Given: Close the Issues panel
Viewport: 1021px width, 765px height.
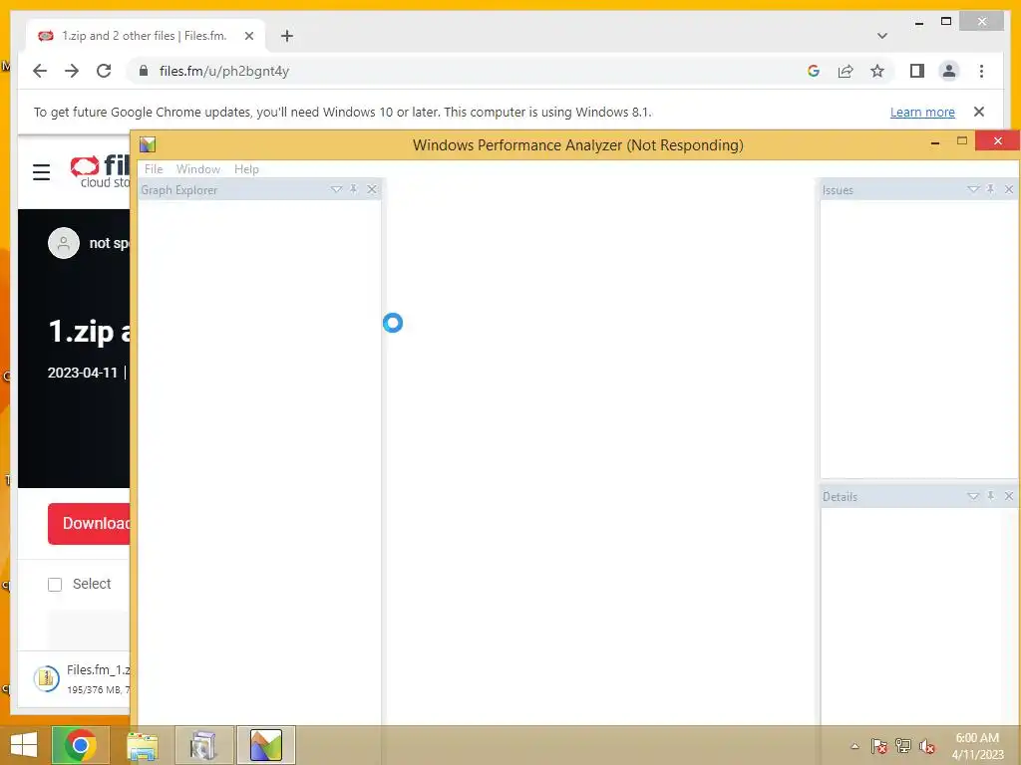Looking at the screenshot, I should (1009, 189).
